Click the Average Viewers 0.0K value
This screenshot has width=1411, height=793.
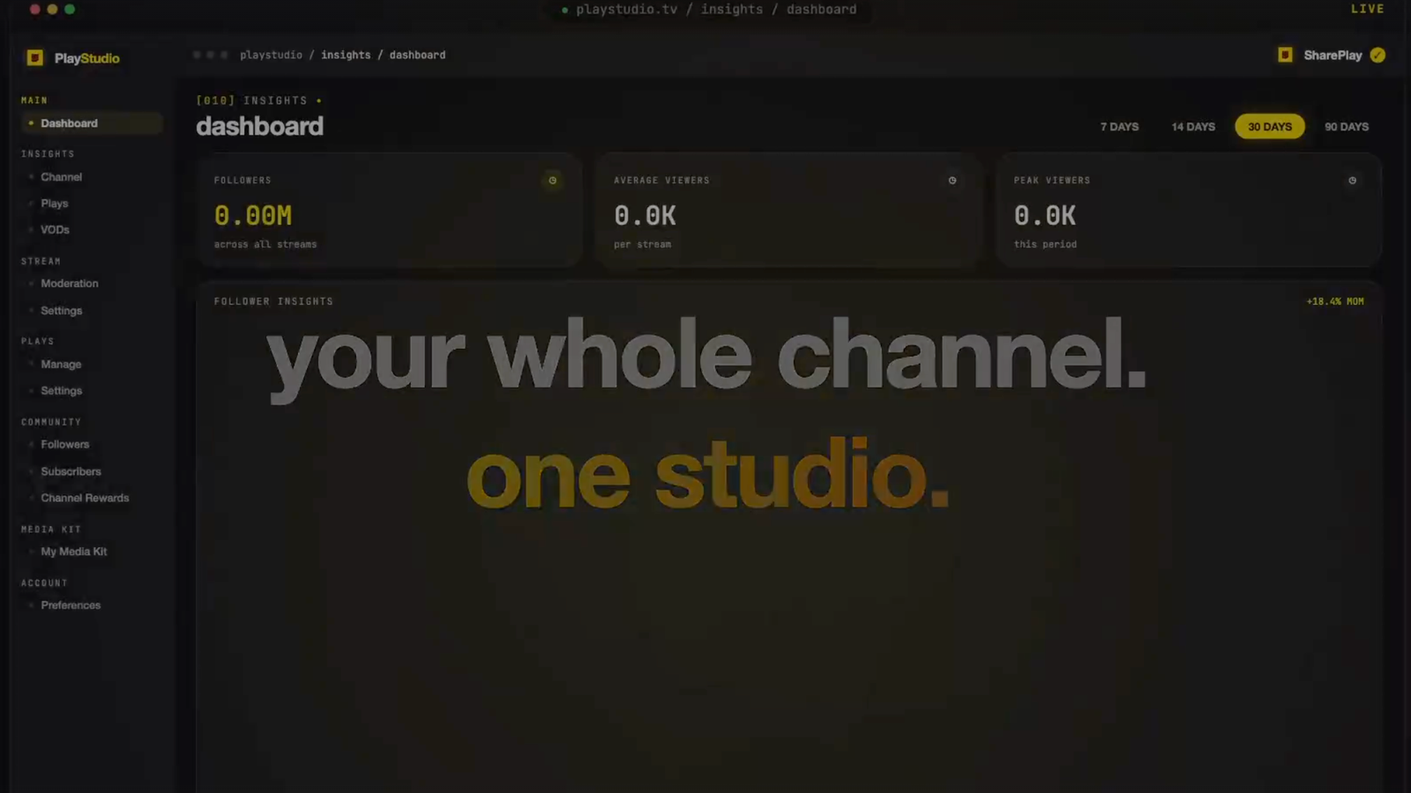coord(645,216)
